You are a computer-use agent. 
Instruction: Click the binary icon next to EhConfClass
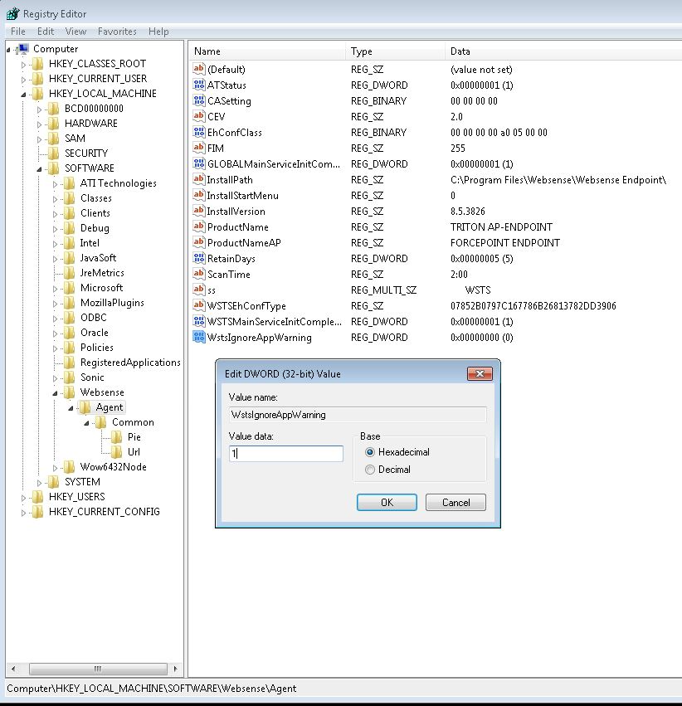tap(199, 132)
